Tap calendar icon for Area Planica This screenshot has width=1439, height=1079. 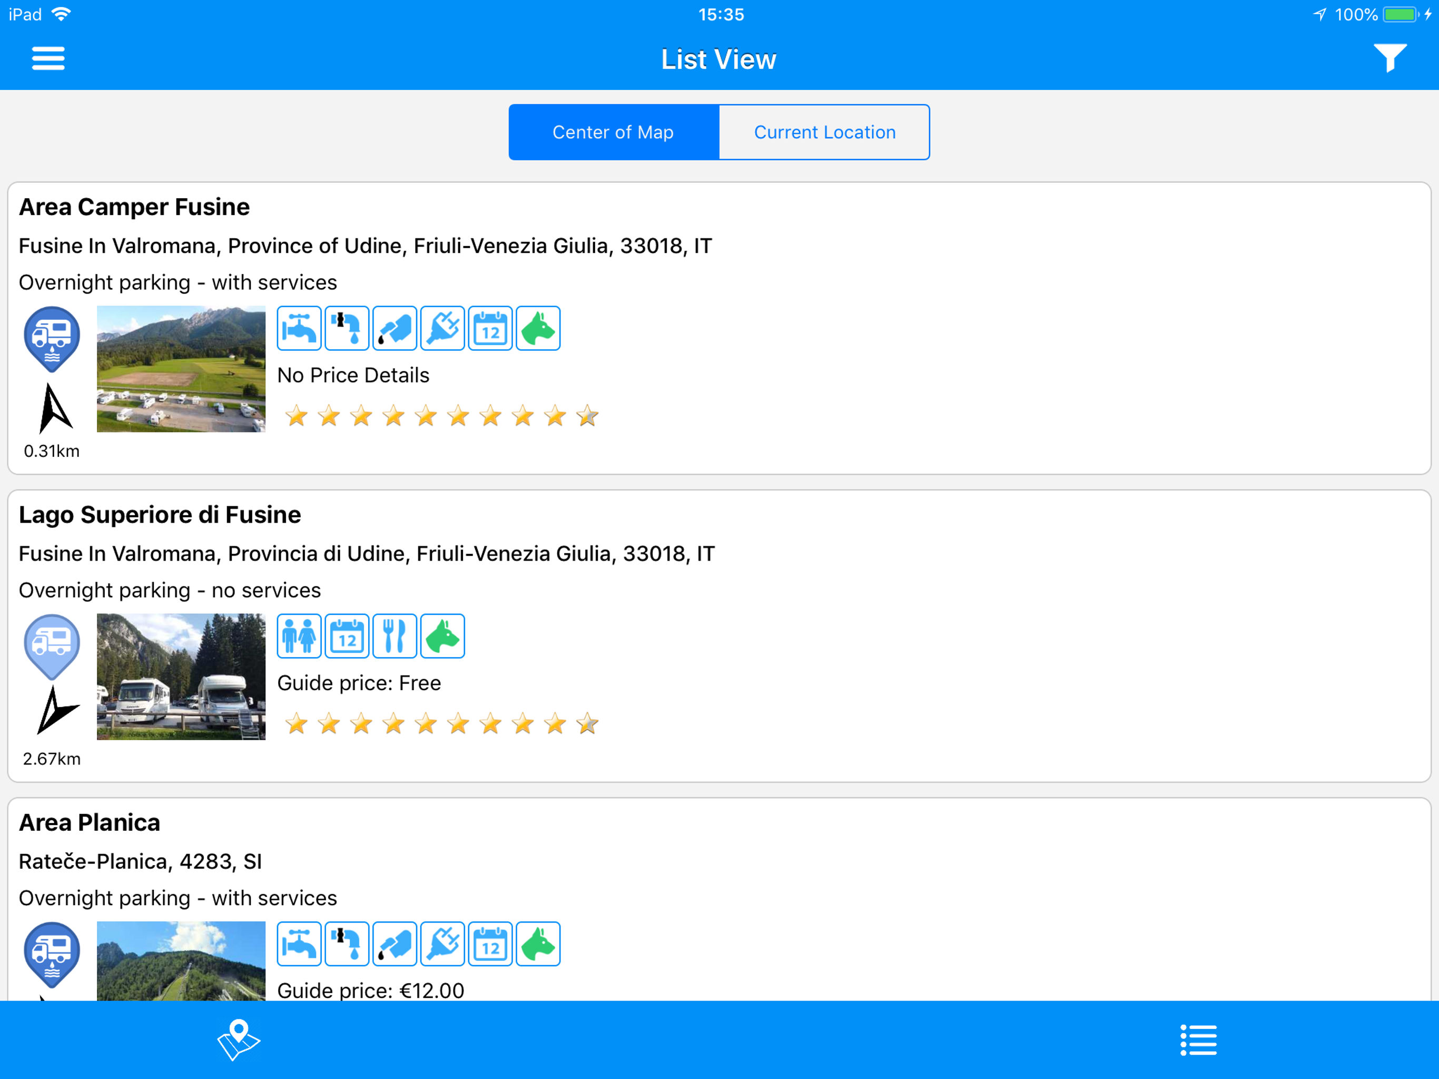pos(490,944)
